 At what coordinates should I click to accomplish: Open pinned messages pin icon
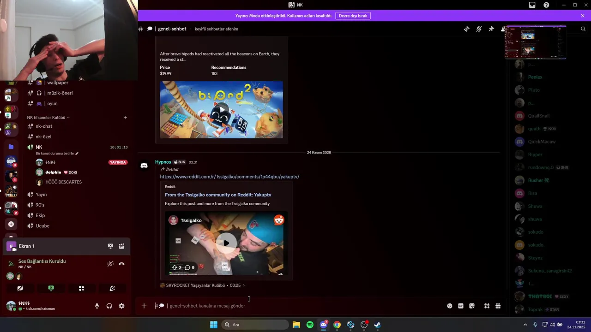491,29
